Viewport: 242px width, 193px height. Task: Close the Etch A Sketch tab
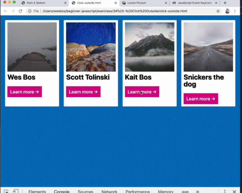click(65, 3)
